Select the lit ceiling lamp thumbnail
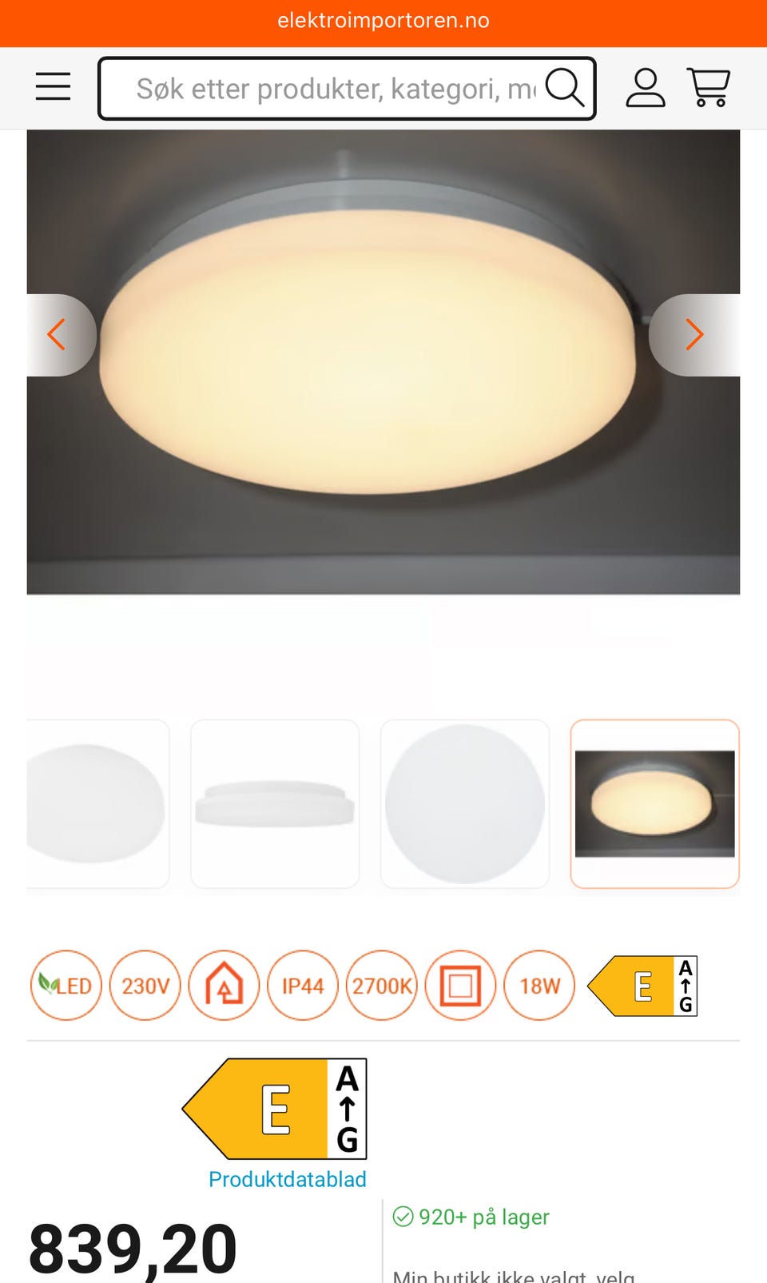 click(x=654, y=803)
